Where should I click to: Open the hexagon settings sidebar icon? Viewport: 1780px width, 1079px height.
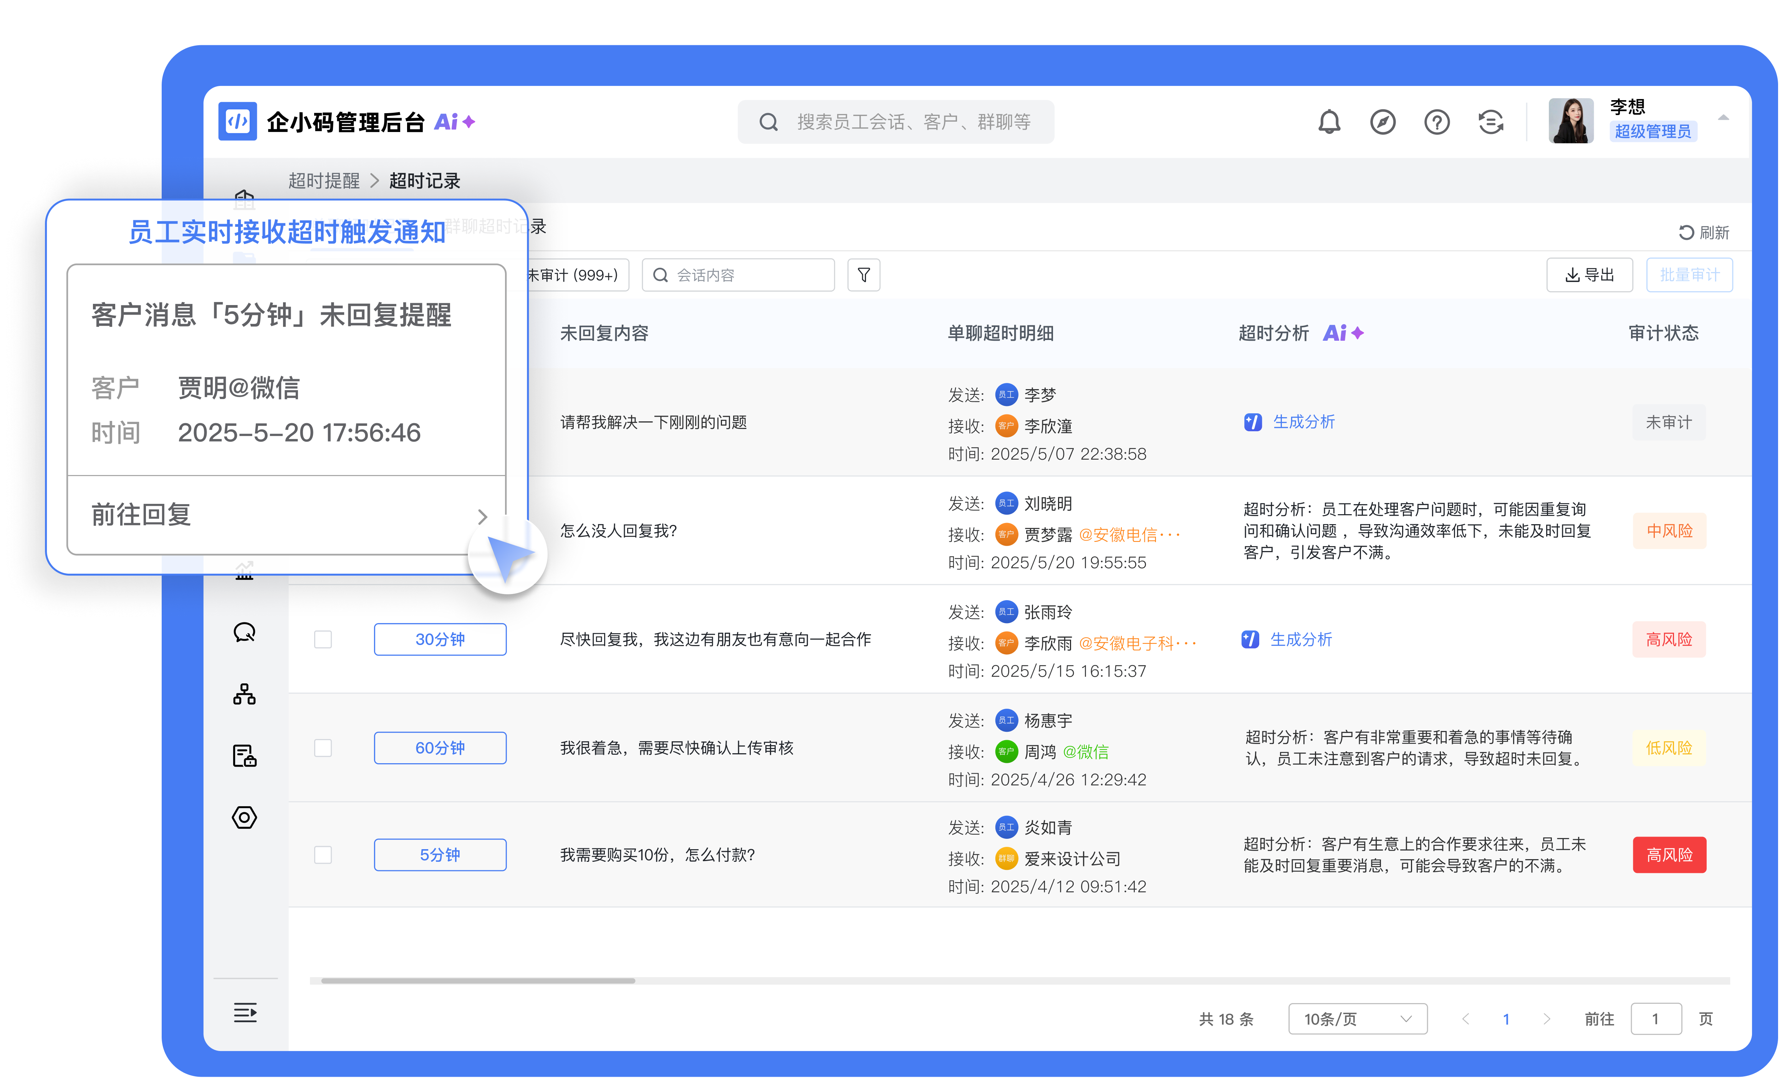(x=244, y=817)
